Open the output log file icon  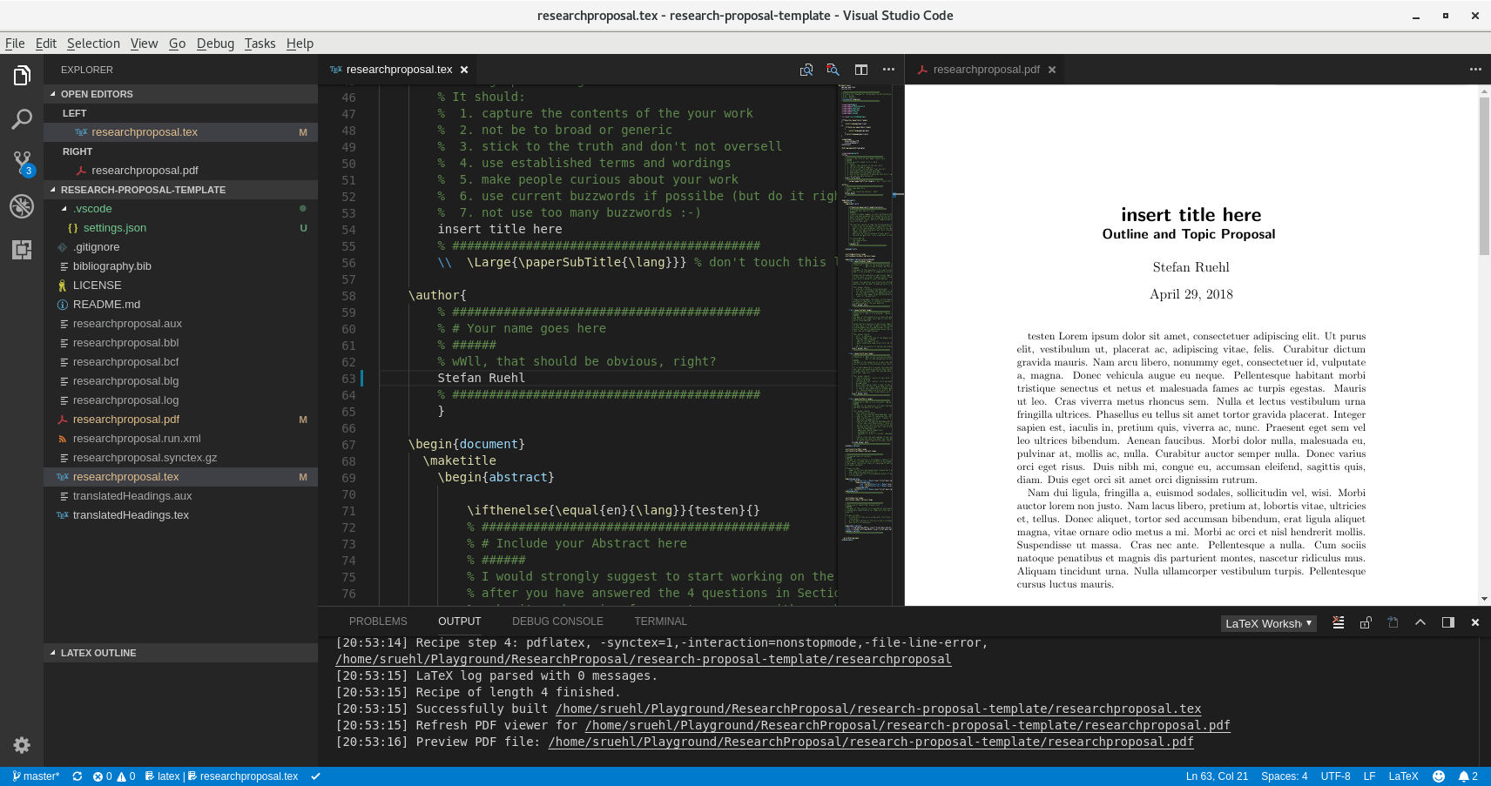click(x=1393, y=622)
